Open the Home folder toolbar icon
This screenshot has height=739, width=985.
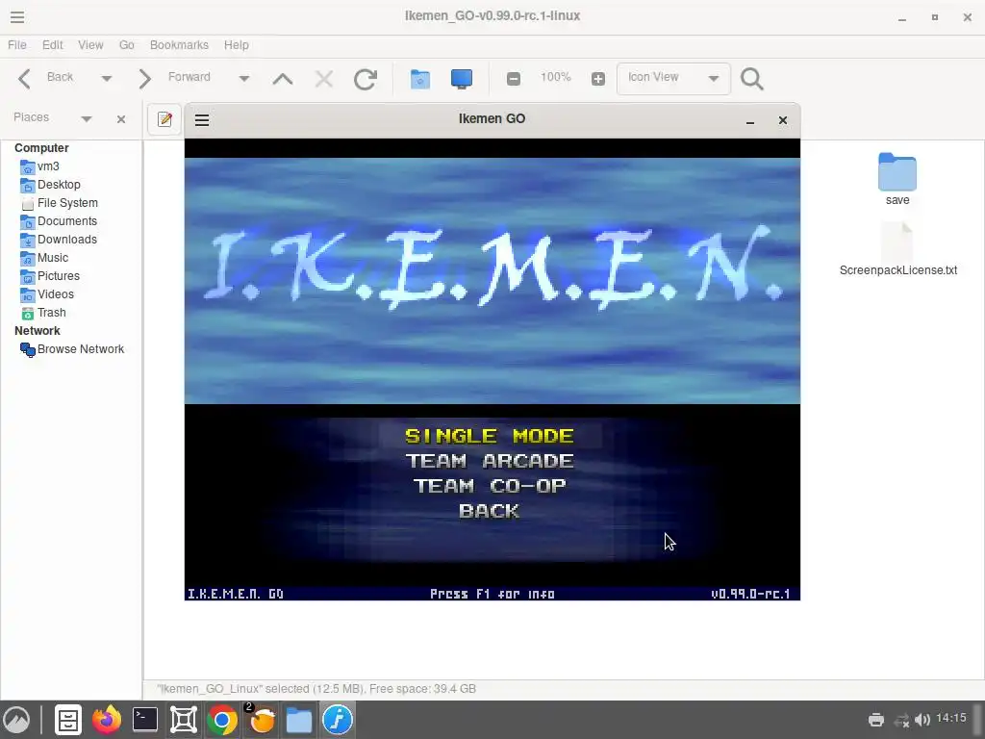pos(419,79)
